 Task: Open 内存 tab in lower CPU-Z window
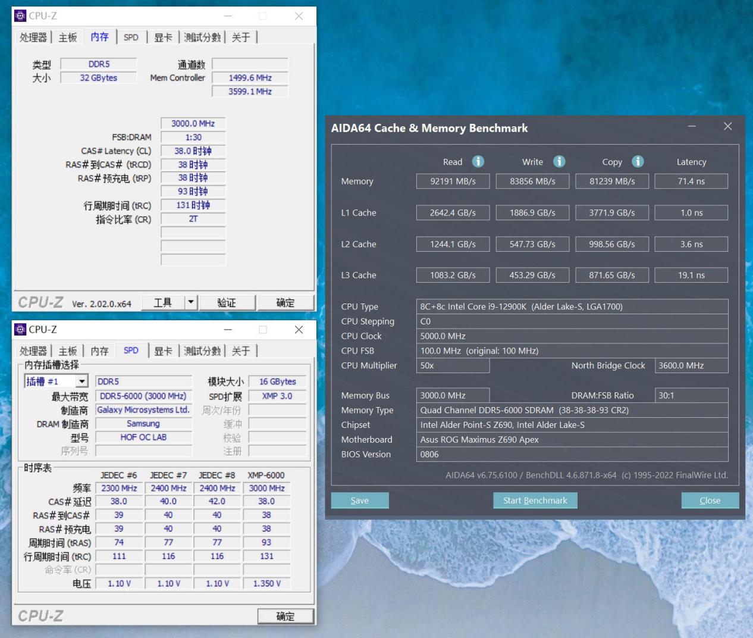(x=99, y=351)
